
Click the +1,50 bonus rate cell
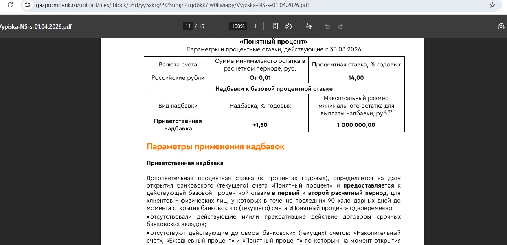[x=260, y=125]
